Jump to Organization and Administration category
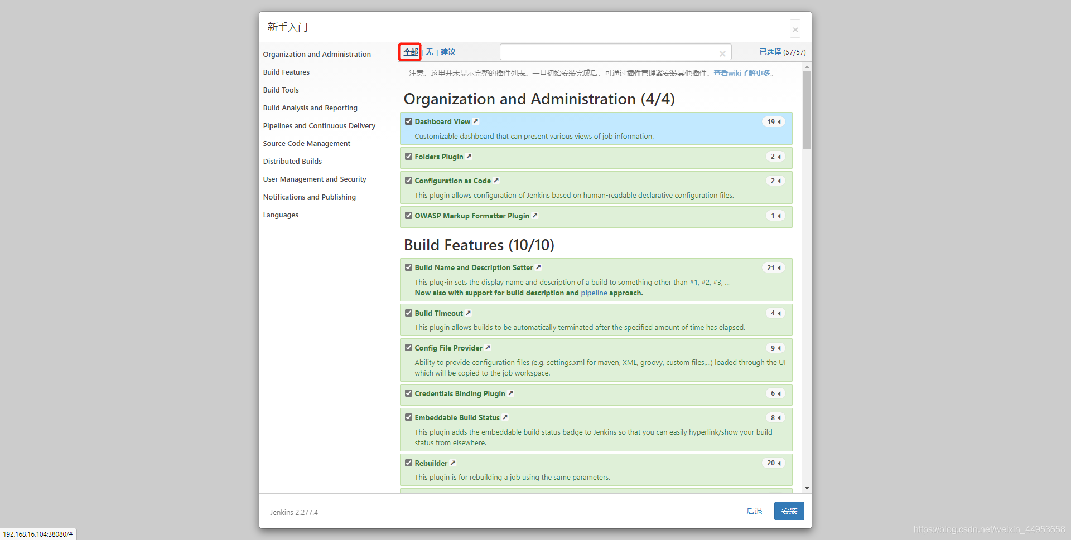The image size is (1071, 540). pyautogui.click(x=317, y=54)
